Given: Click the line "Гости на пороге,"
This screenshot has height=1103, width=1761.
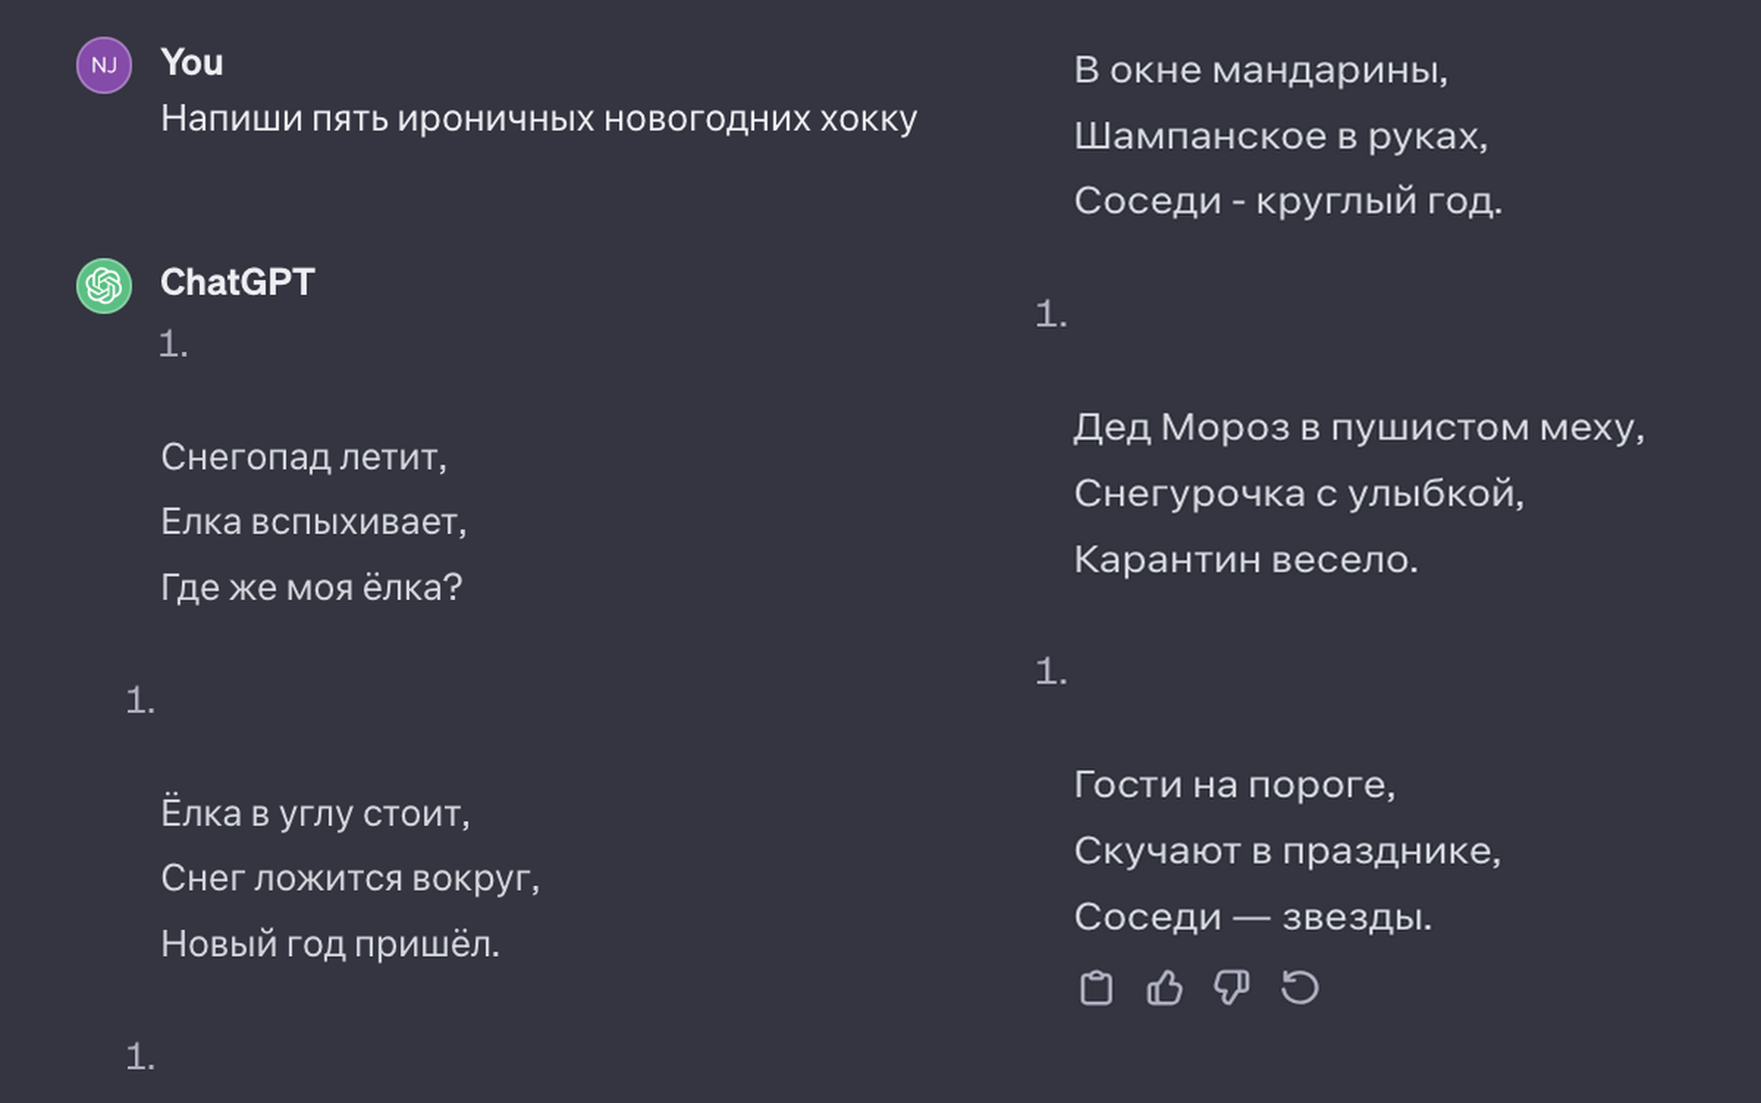Looking at the screenshot, I should [1234, 785].
